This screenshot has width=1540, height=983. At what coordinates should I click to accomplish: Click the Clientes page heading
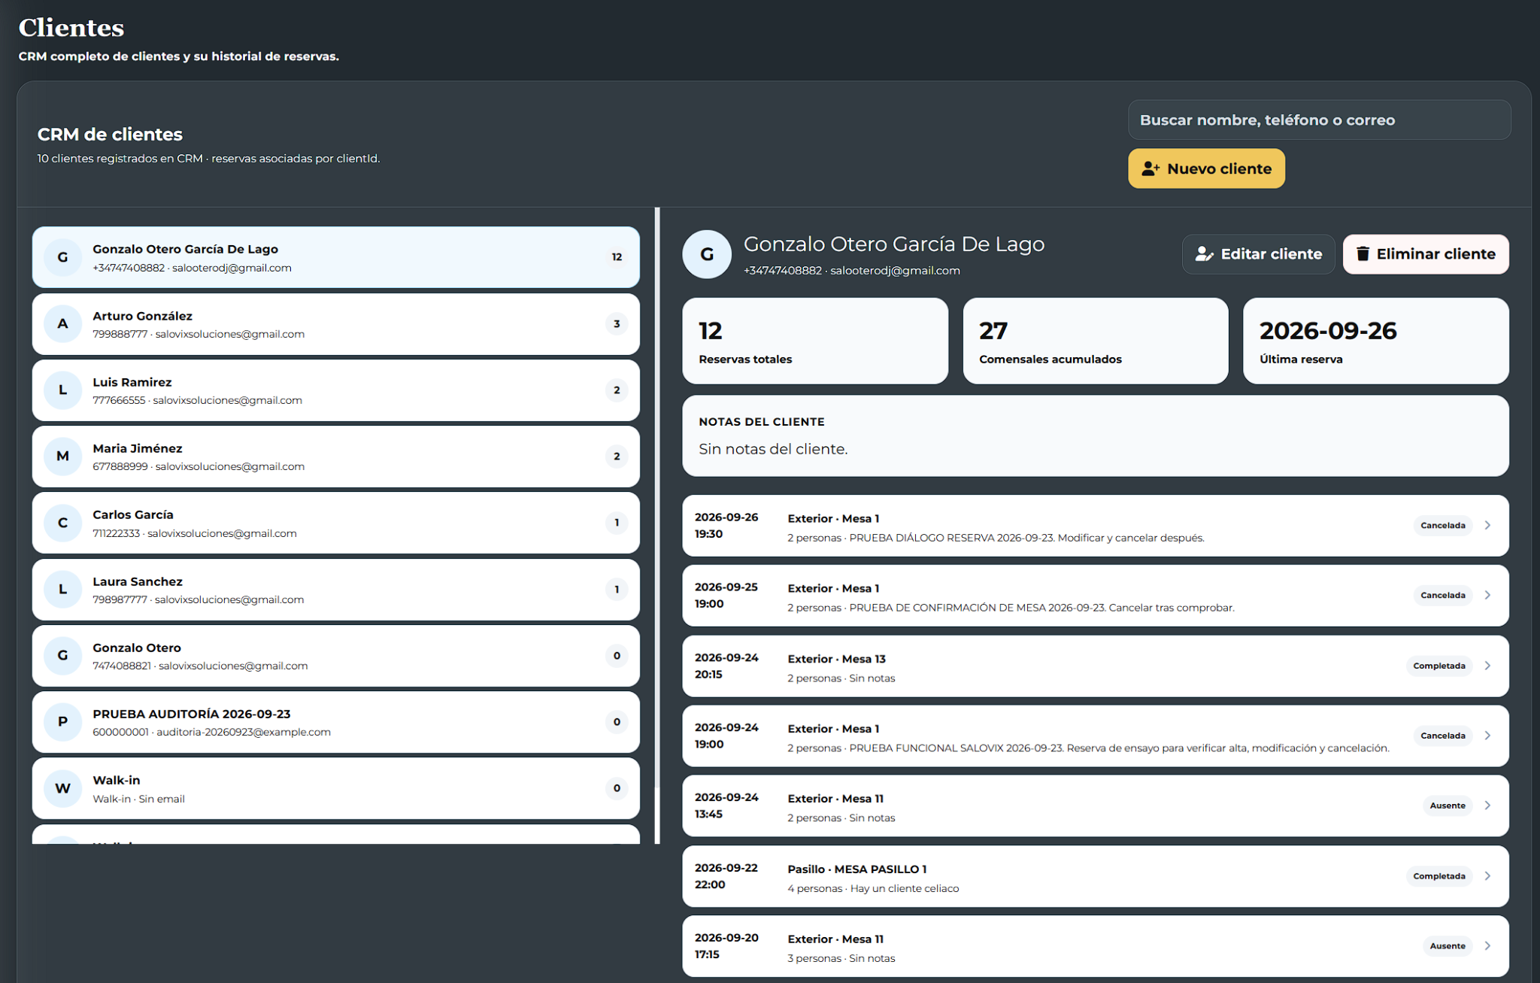pos(71,28)
